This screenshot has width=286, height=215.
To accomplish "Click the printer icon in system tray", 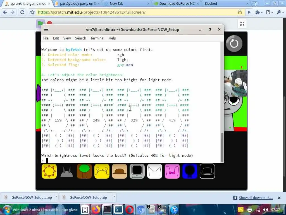I will (x=250, y=210).
